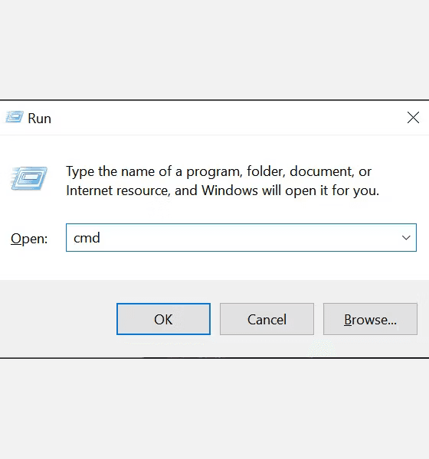Click the "Internet resource, and Windows" text line

click(x=223, y=190)
